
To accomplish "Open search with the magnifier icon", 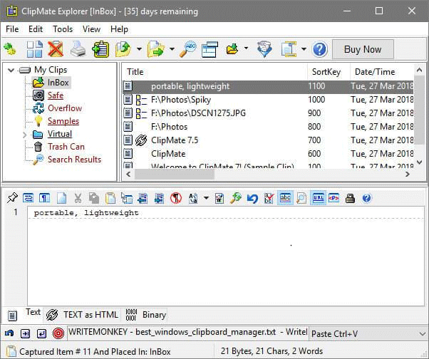I will click(x=189, y=49).
